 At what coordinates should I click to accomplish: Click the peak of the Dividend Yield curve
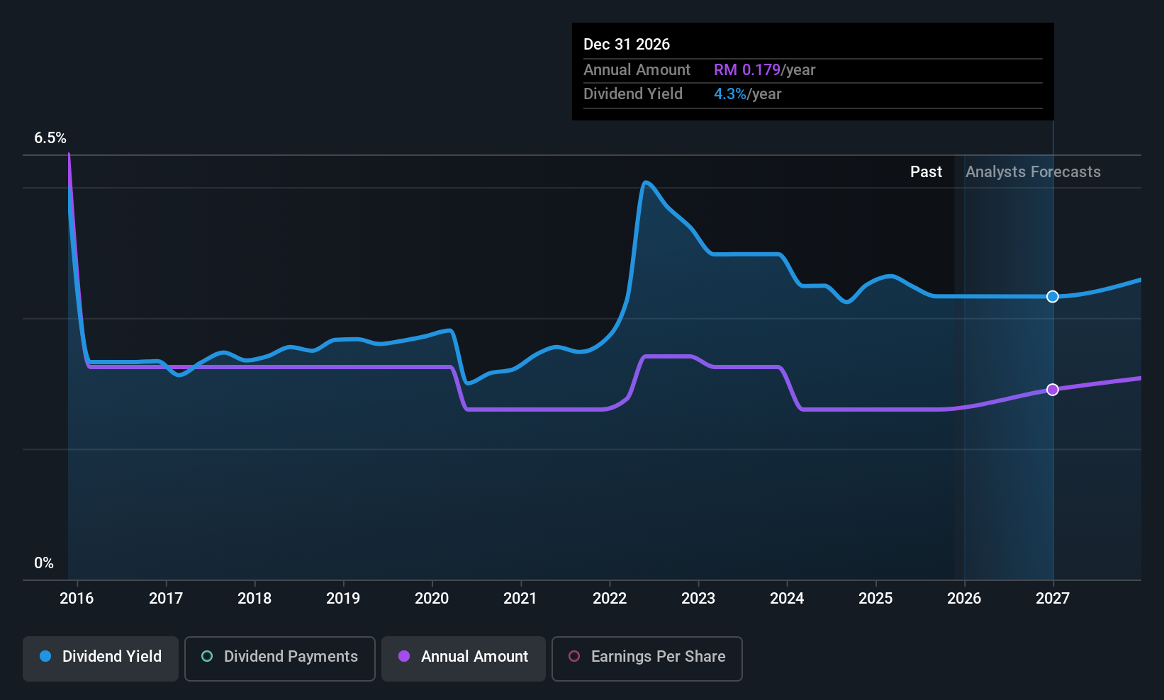647,183
